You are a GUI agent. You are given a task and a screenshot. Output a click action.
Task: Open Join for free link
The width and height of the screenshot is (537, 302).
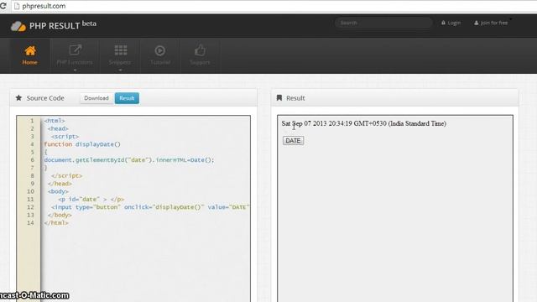click(494, 23)
